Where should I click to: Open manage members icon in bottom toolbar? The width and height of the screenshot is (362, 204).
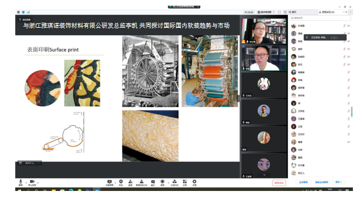coord(141,182)
